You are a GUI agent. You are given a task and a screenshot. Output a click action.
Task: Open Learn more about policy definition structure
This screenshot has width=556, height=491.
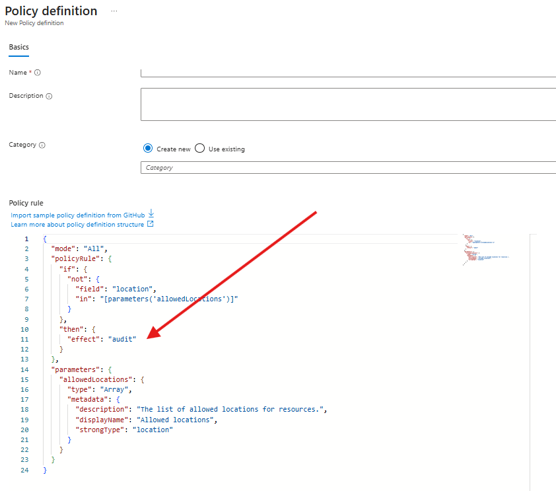pos(77,225)
